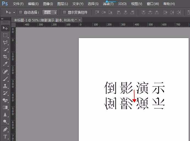The height and width of the screenshot is (141, 190).
Task: Select the Rectangular Marquee tool
Action: coord(5,35)
